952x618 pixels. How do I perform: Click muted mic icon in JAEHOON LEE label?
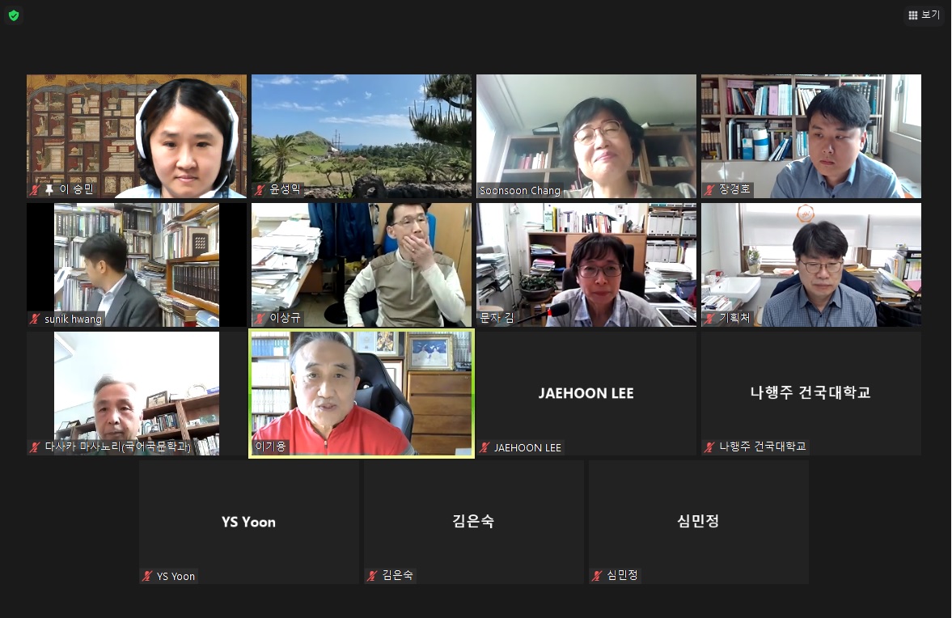point(484,447)
